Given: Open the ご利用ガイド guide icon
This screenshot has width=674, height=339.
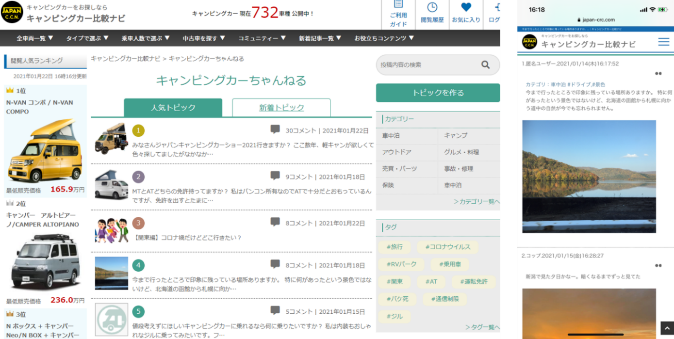Looking at the screenshot, I should click(398, 6).
